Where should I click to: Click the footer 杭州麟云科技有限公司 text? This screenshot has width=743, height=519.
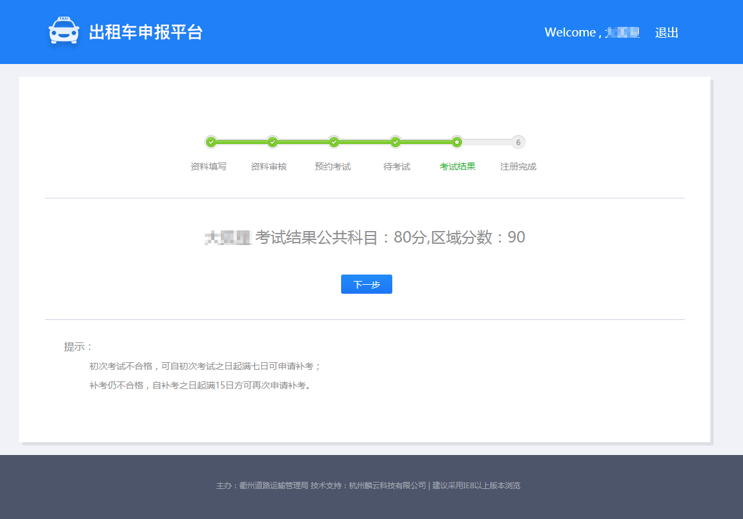point(387,486)
